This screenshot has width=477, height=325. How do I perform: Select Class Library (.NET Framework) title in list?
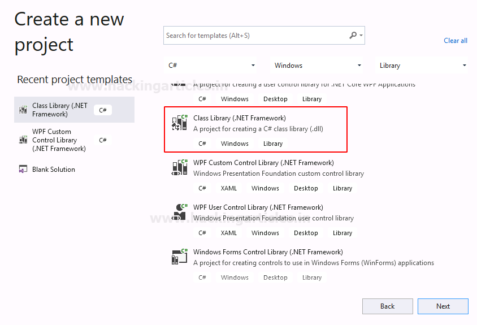click(x=240, y=118)
